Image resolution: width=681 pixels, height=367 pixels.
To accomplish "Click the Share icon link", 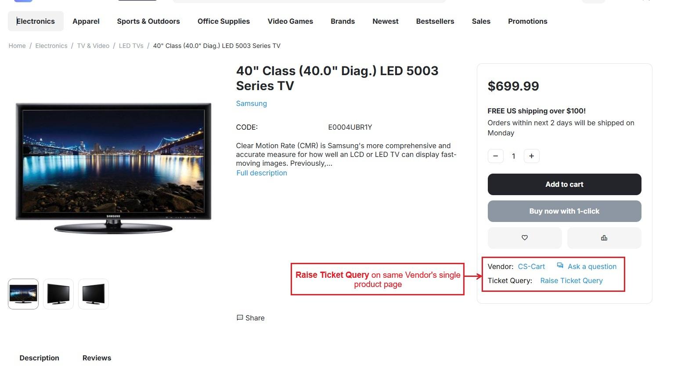I will pyautogui.click(x=250, y=318).
